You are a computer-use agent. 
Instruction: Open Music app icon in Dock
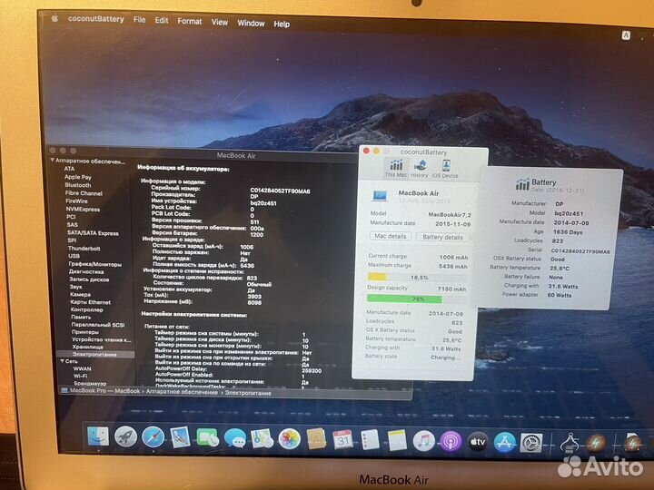click(424, 441)
